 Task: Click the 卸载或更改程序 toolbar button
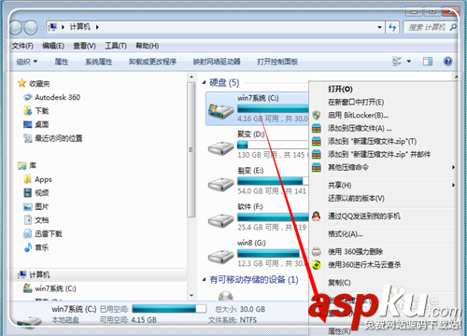tap(152, 62)
